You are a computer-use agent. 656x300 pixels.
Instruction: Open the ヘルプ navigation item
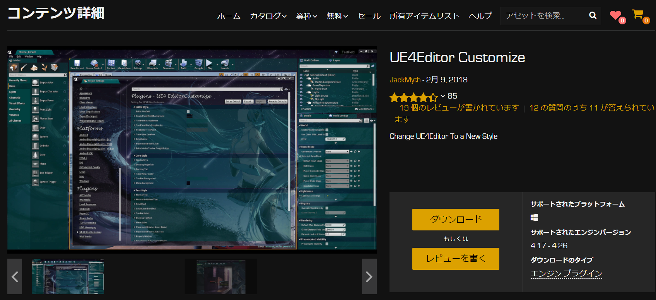480,16
